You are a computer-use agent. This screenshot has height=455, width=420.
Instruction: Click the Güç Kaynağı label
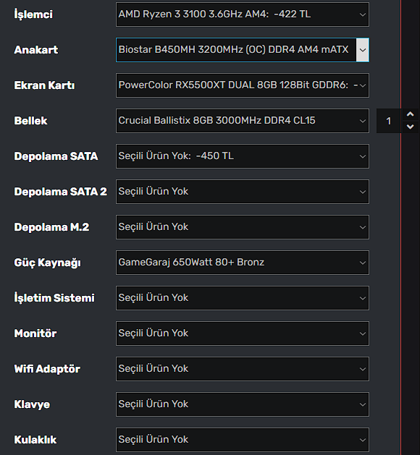48,263
